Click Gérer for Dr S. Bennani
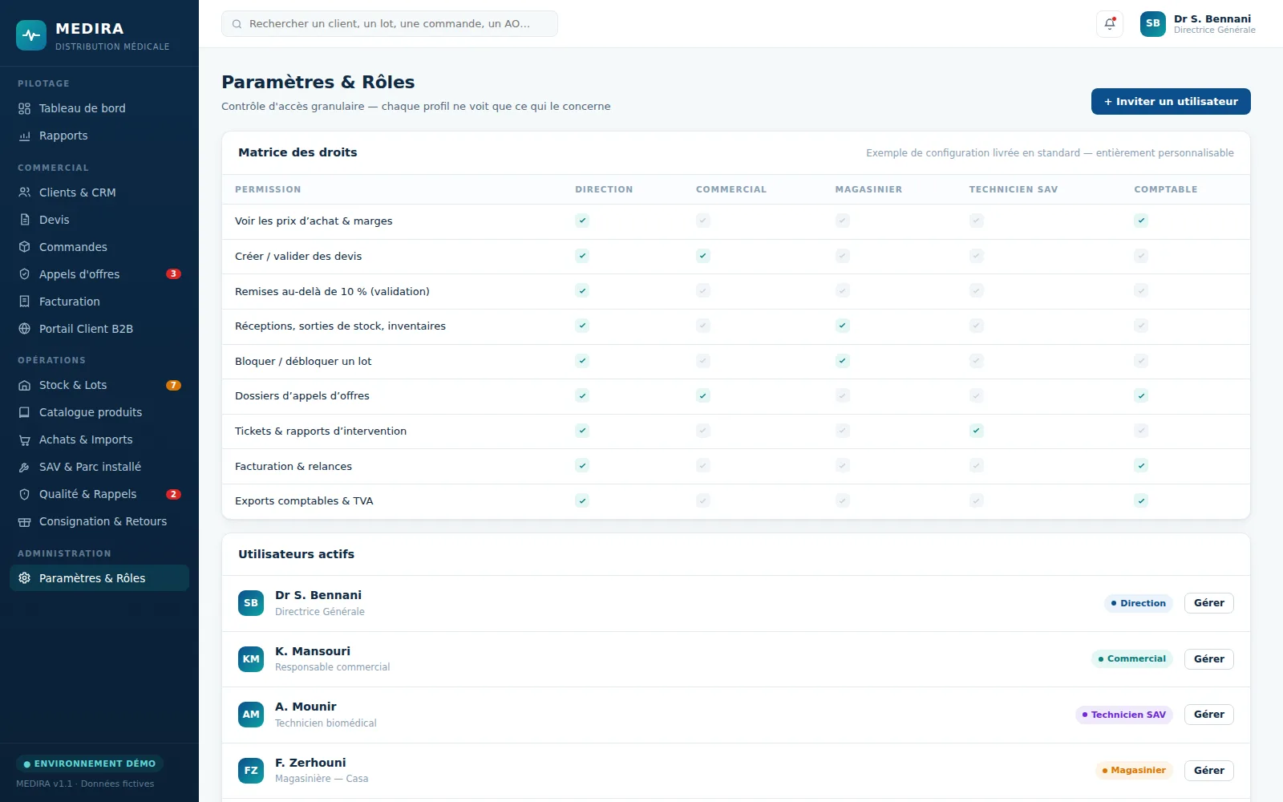Image resolution: width=1283 pixels, height=802 pixels. [1208, 603]
